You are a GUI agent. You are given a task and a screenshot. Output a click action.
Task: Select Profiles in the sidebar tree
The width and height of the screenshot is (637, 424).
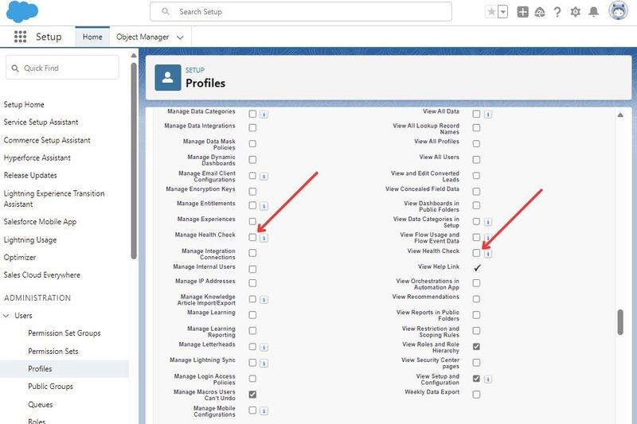(x=41, y=369)
